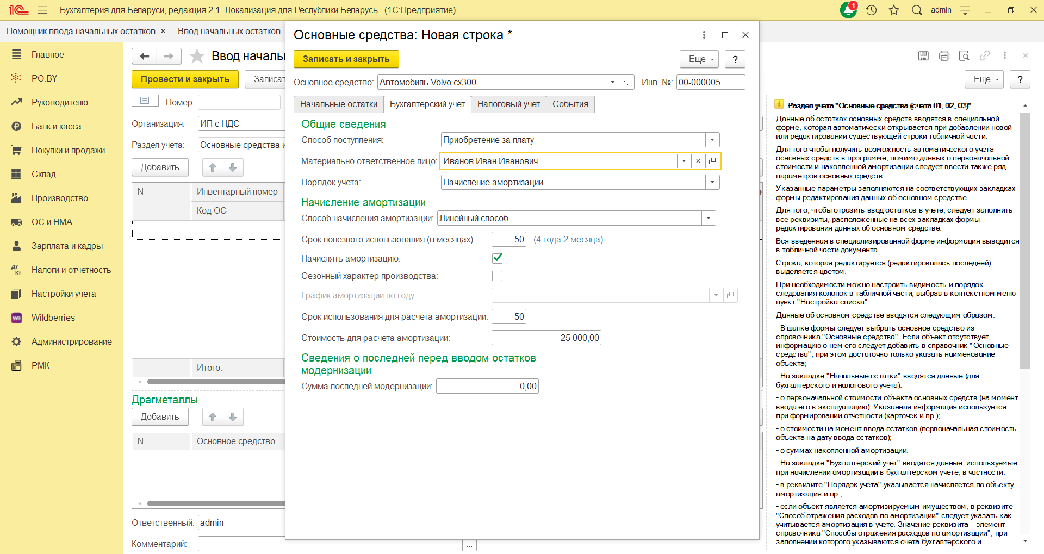Toggle Сезонный характер производства checkbox
1044x554 pixels.
pos(497,276)
